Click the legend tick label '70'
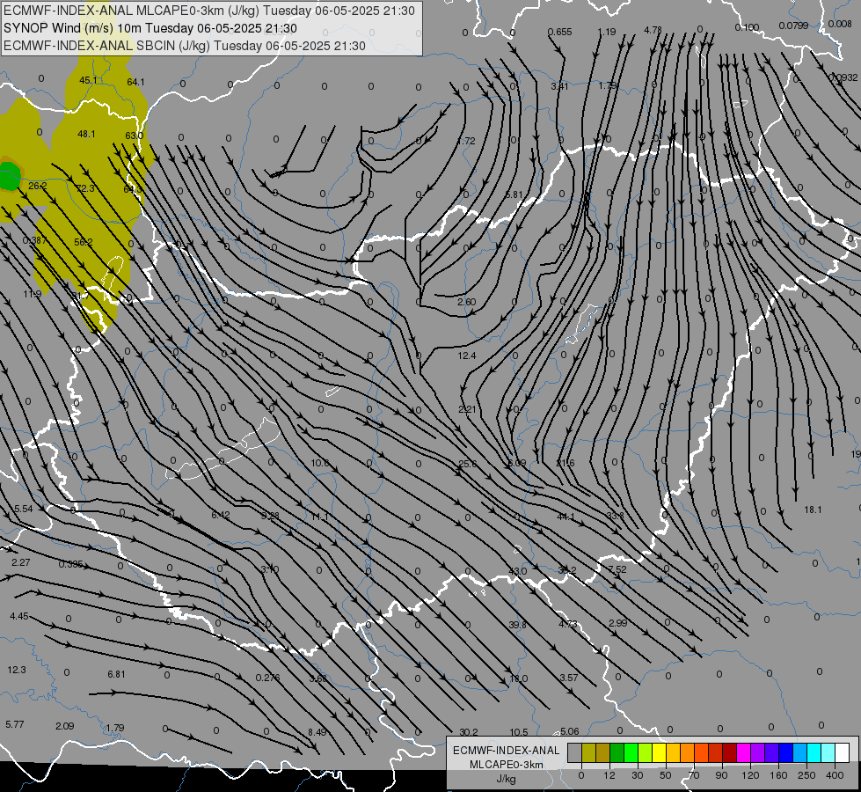Screen dimensions: 861x792 694,775
